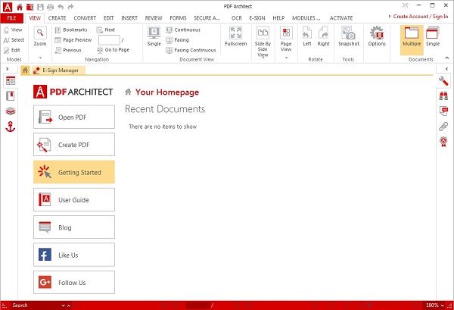The width and height of the screenshot is (454, 310).
Task: Open the OCR ribbon tab
Action: click(x=237, y=18)
